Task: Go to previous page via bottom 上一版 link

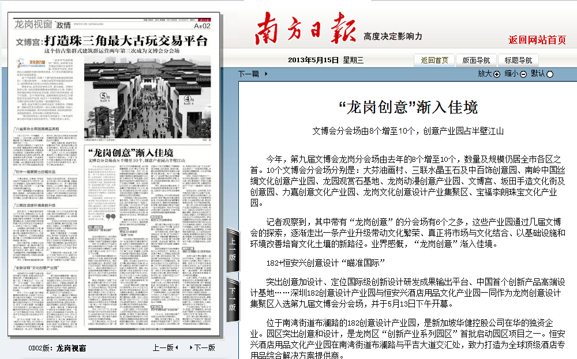Action: click(165, 347)
